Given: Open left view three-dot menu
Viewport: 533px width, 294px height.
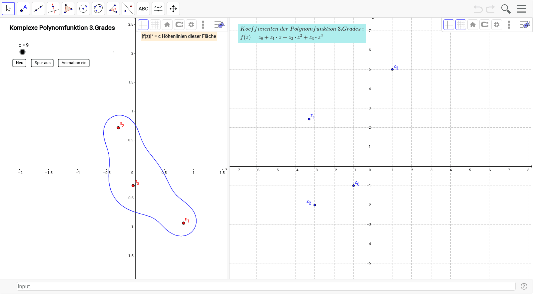Looking at the screenshot, I should (203, 25).
